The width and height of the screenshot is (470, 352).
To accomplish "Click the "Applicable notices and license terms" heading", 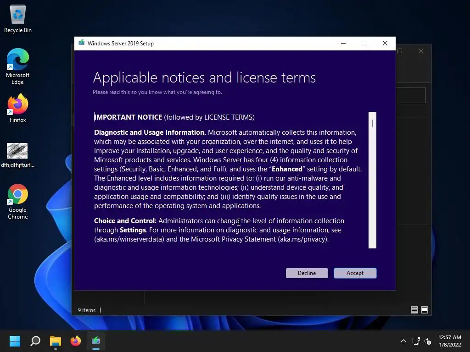I will 204,78.
